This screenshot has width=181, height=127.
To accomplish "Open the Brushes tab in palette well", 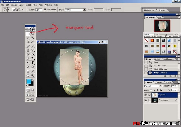I will (162, 10).
